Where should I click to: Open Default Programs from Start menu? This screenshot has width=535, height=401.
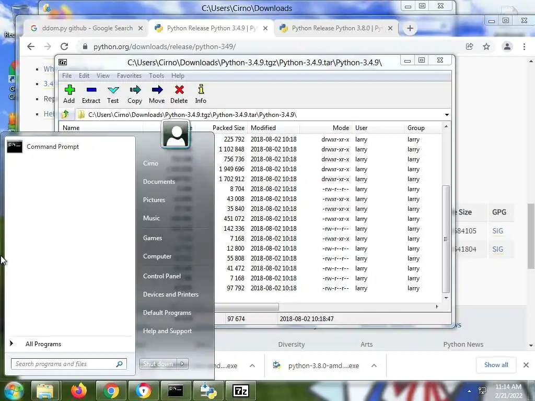pos(167,313)
